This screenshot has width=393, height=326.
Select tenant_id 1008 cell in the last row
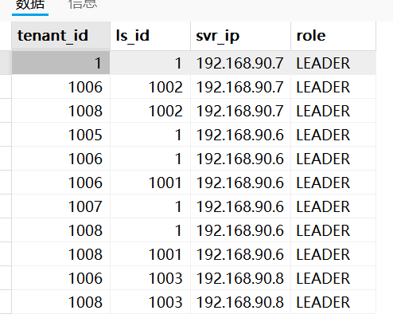(60, 302)
